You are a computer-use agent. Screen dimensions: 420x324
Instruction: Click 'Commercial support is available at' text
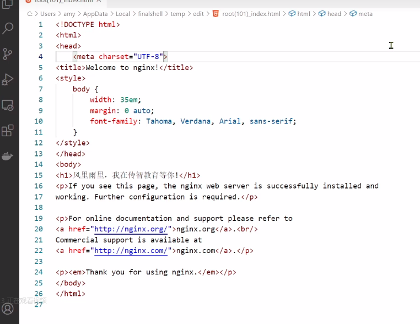pyautogui.click(x=128, y=240)
